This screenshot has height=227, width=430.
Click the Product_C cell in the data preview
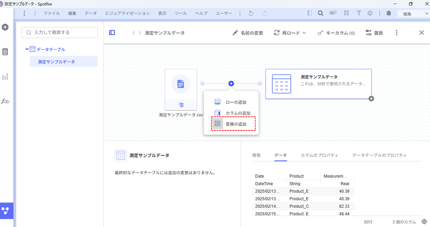click(x=303, y=206)
